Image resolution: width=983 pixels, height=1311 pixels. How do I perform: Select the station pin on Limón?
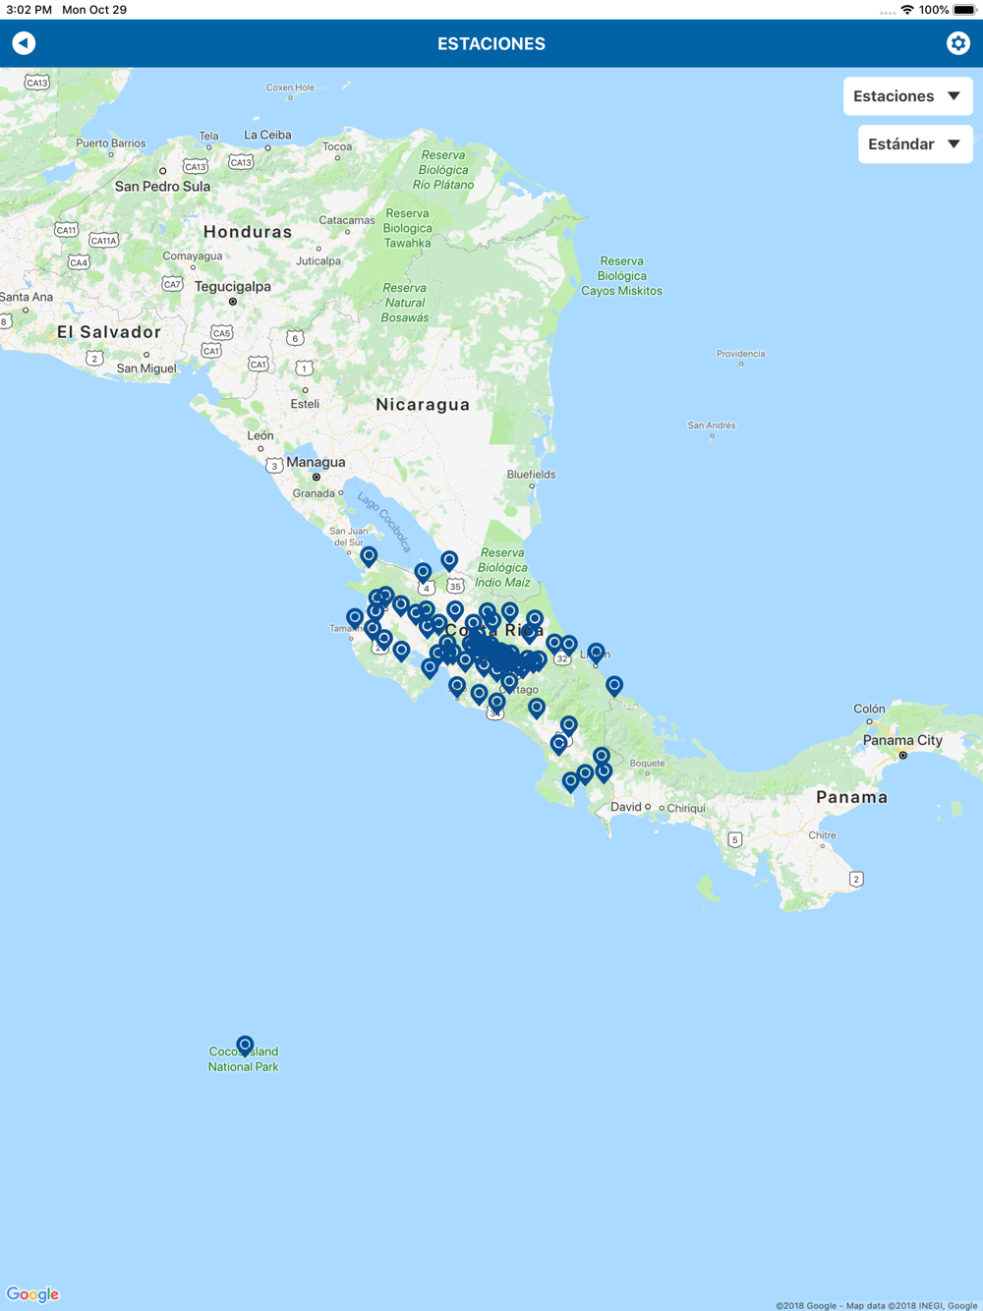tap(597, 653)
